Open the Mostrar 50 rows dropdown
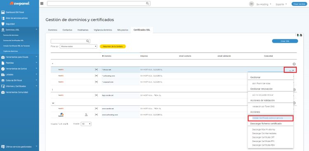 tap(86, 124)
